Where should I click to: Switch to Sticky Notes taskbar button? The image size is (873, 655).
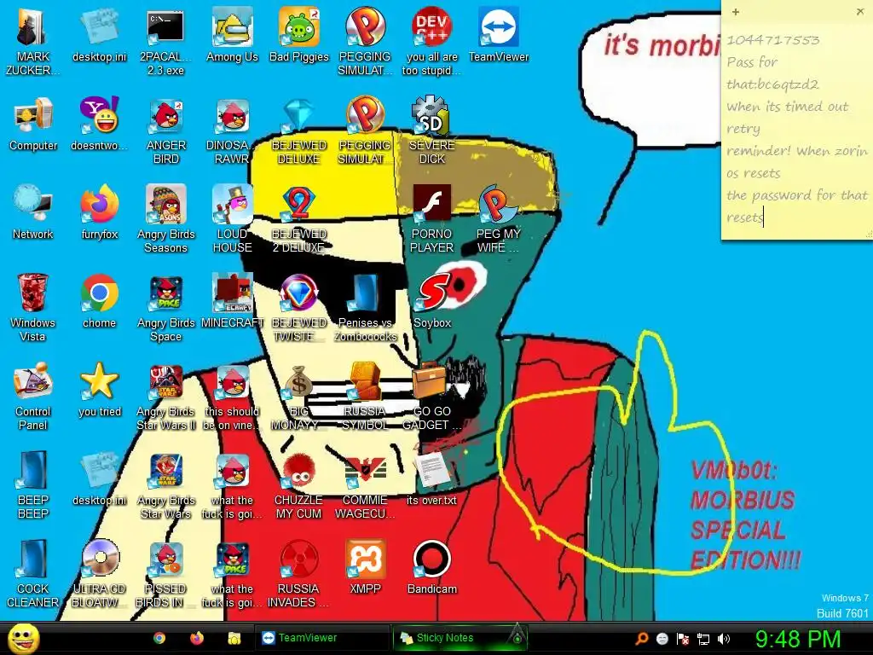(460, 638)
